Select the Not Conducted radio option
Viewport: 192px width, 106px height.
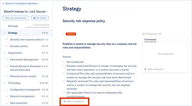(64, 62)
